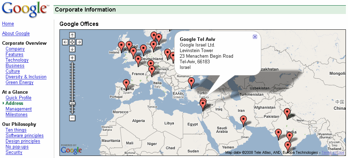Click the office marker over Spain
The image size is (348, 158).
126,84
